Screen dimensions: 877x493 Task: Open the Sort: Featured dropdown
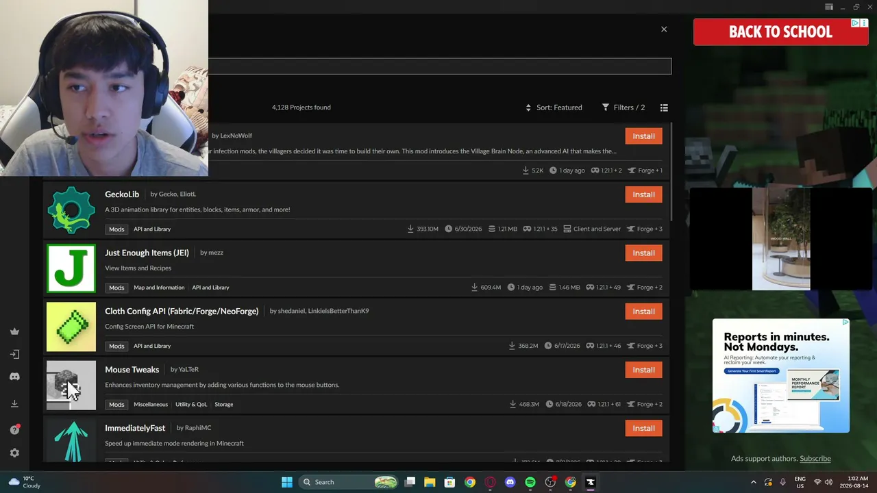tap(554, 108)
